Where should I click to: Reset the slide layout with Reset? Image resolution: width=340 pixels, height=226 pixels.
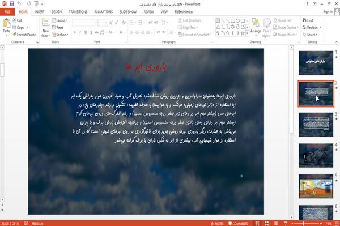point(58,28)
